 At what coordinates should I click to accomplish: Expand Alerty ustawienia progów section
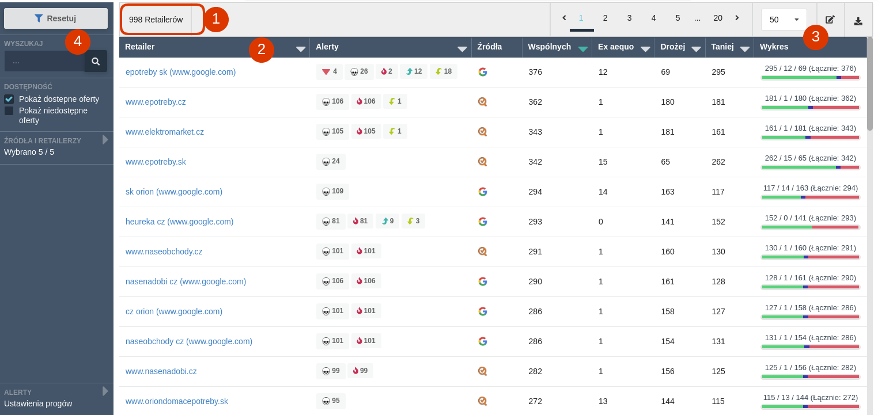[x=105, y=391]
